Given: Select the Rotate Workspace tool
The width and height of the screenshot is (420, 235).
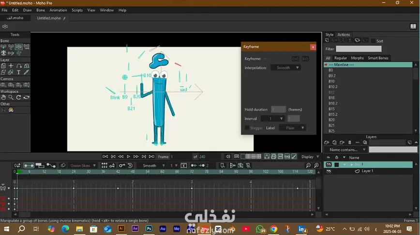Looking at the screenshot, I should [18, 97].
